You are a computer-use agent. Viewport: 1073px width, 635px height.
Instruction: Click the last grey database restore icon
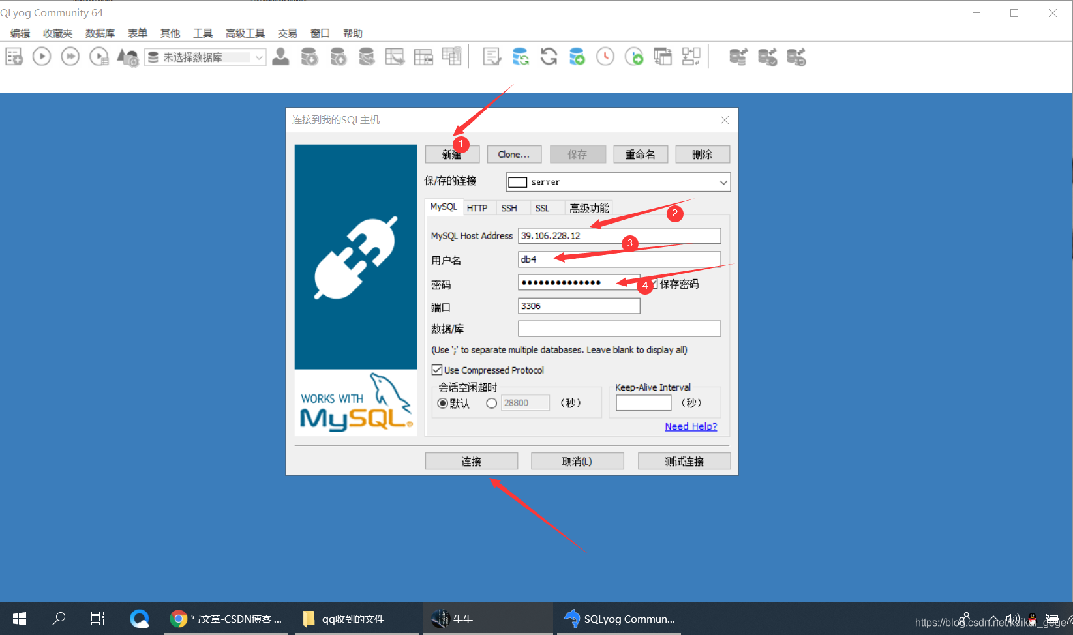796,57
